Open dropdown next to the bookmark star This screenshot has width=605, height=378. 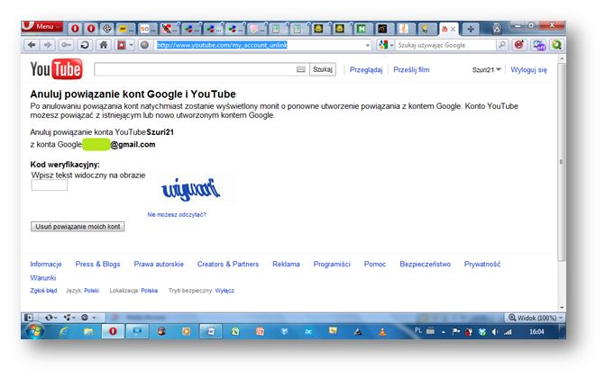[131, 45]
